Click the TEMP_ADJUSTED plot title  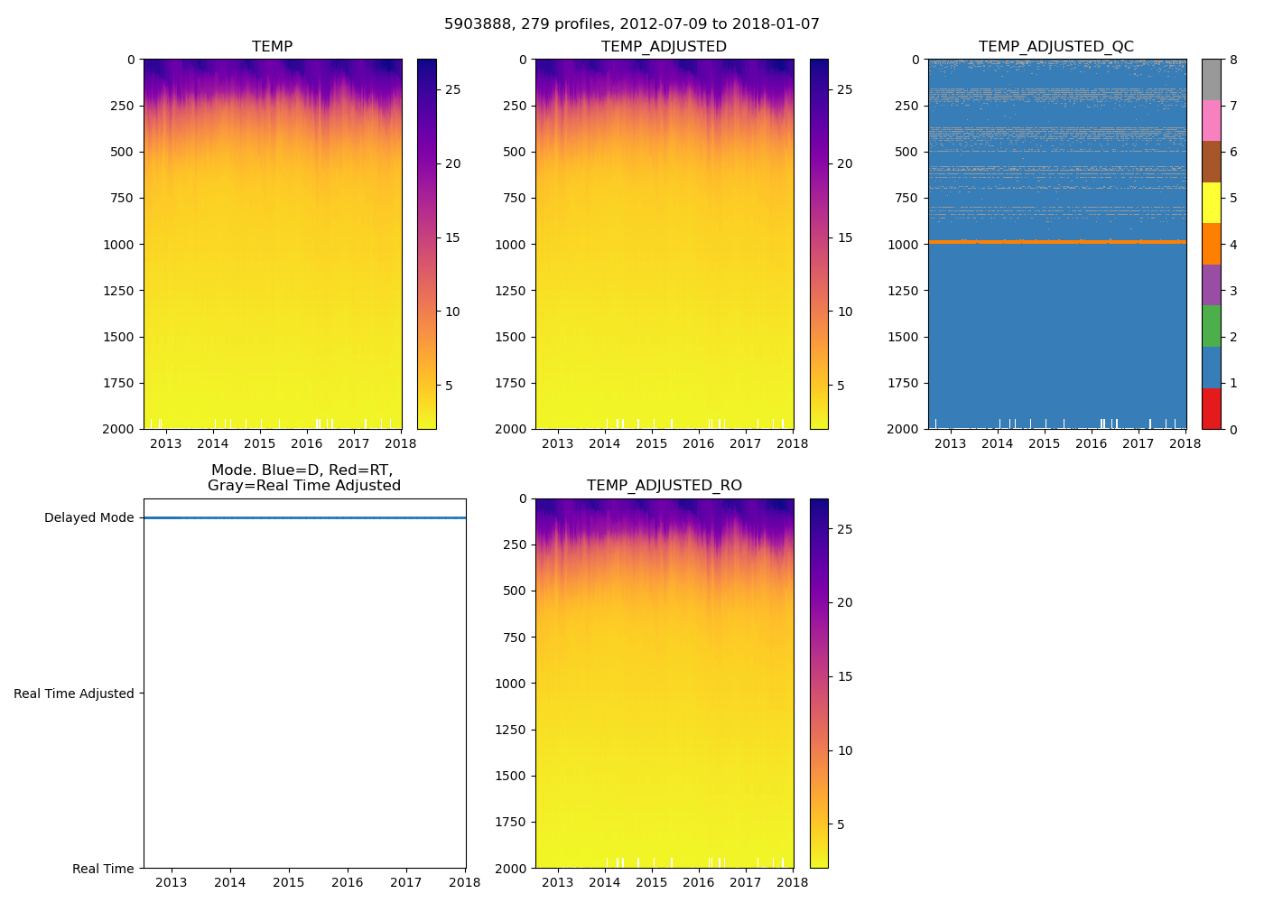tap(664, 47)
